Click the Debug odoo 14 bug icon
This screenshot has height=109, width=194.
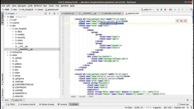click(x=161, y=9)
